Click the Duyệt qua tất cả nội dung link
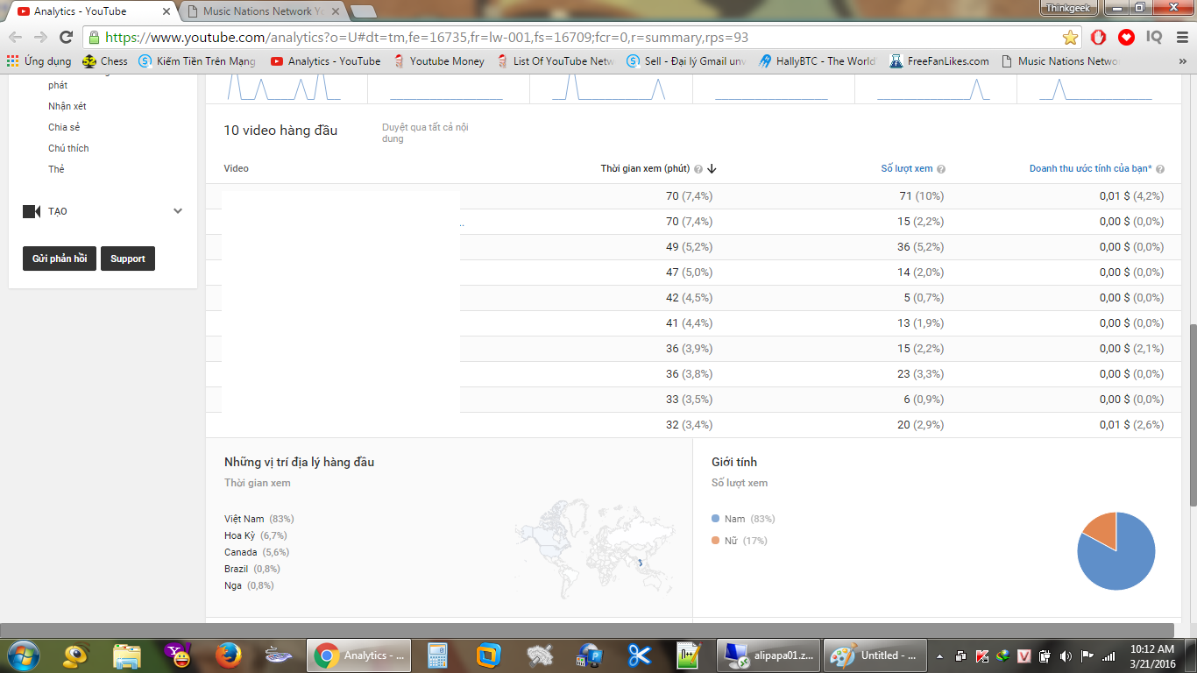Viewport: 1197px width, 673px height. tap(425, 133)
